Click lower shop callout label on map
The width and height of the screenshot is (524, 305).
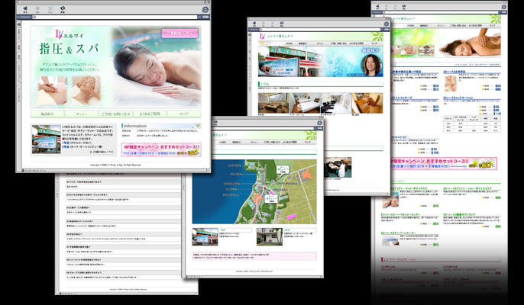tap(271, 199)
